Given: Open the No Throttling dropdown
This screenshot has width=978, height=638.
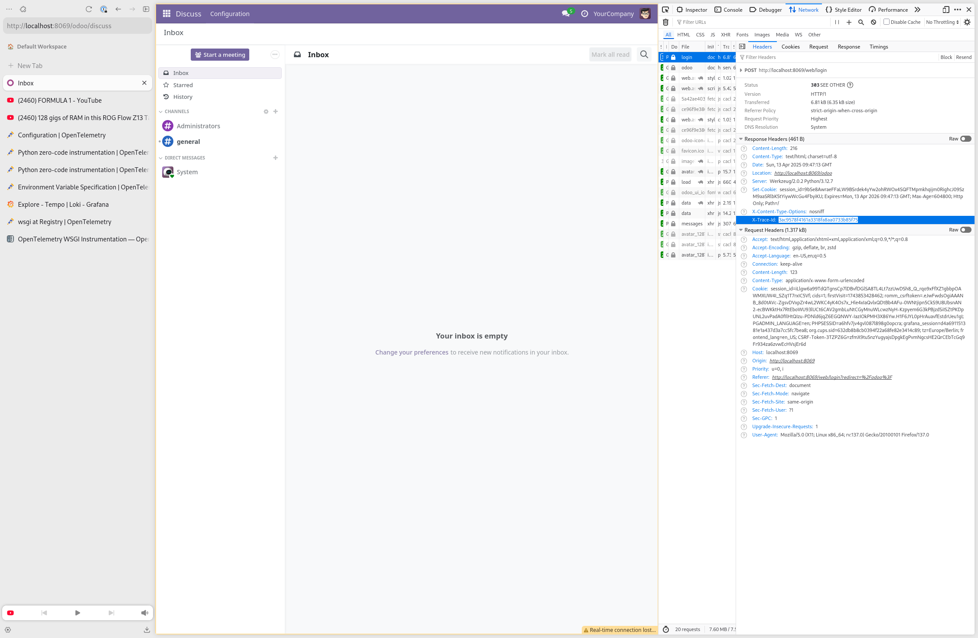Looking at the screenshot, I should pyautogui.click(x=942, y=22).
